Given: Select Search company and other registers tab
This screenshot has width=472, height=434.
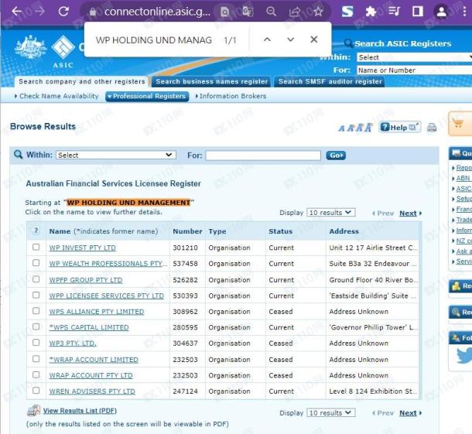Looking at the screenshot, I should click(82, 81).
